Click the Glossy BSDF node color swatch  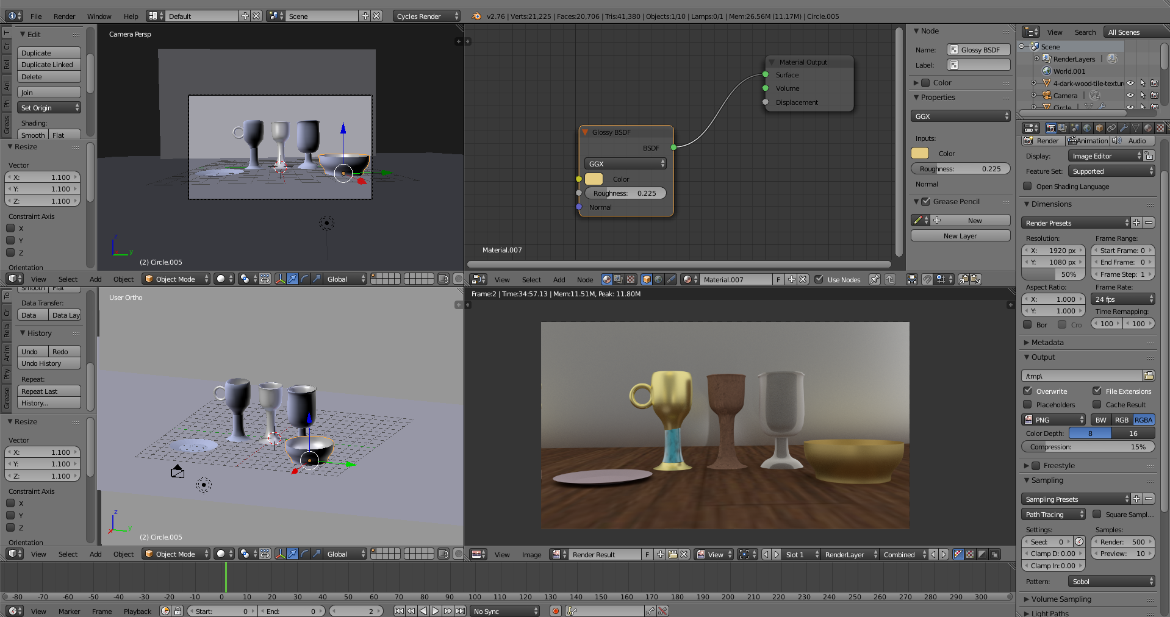pos(594,179)
